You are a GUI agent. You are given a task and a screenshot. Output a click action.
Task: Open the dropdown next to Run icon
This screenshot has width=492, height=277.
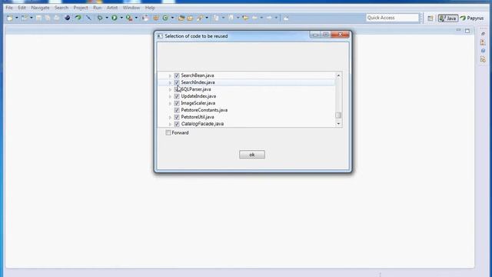click(x=121, y=18)
